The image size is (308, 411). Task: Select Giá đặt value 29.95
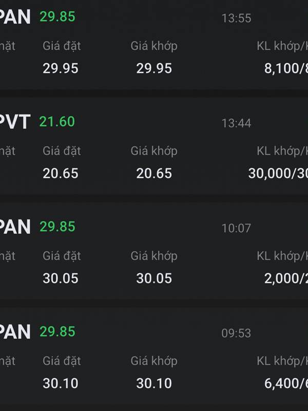[x=61, y=69]
